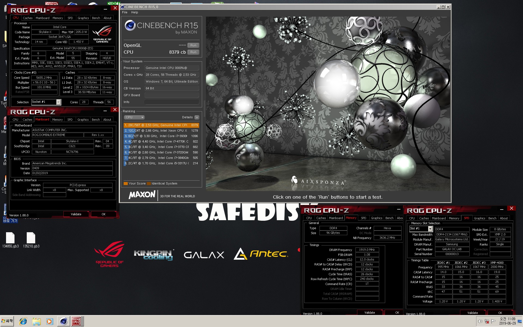Click OK in Mainboard CPU-Z window
The image size is (523, 327).
coord(104,214)
